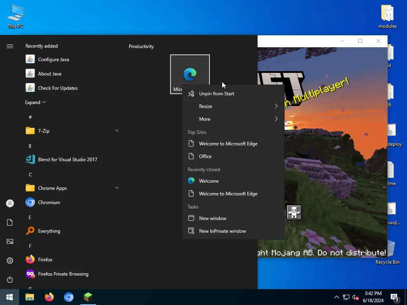Minimize the Minecraft window
Image resolution: width=407 pixels, height=305 pixels.
tap(342, 41)
